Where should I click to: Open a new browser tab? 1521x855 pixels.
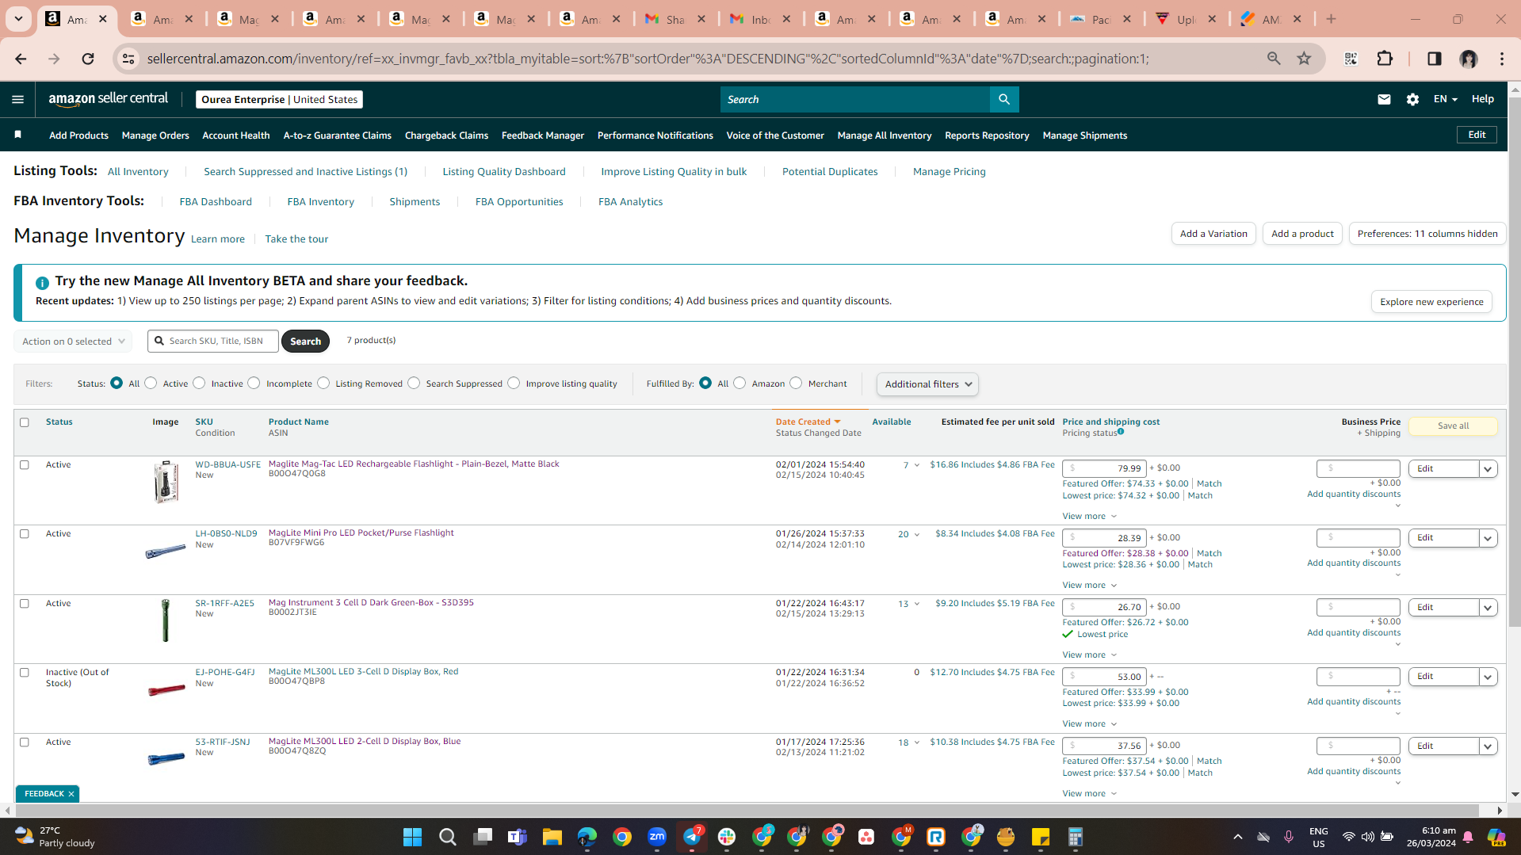pyautogui.click(x=1331, y=19)
